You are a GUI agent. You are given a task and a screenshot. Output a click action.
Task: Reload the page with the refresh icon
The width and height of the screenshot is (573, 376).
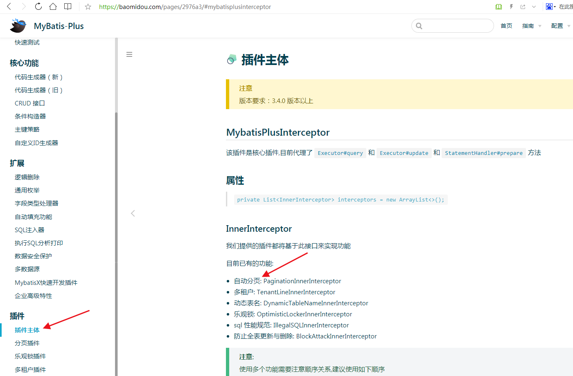coord(38,7)
